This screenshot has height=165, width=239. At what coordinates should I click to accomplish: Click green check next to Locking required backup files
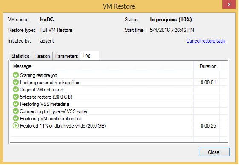tap(15, 82)
